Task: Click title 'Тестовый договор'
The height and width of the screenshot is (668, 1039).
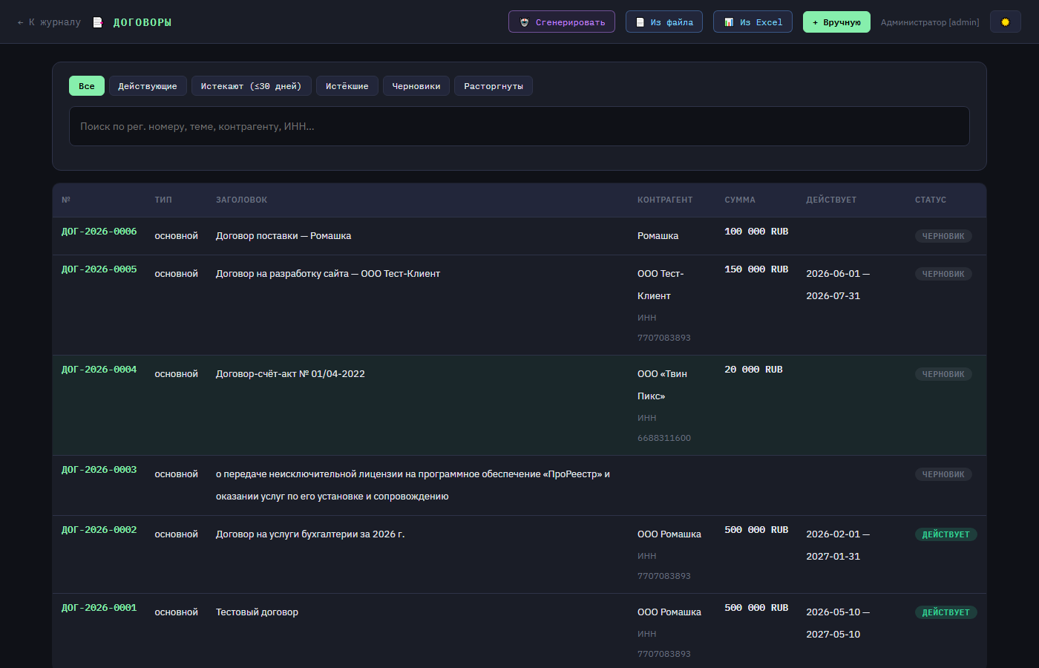Action: (x=257, y=612)
